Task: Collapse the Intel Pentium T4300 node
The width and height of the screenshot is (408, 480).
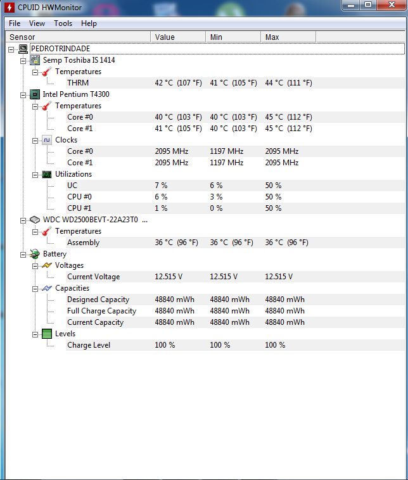Action: (23, 95)
